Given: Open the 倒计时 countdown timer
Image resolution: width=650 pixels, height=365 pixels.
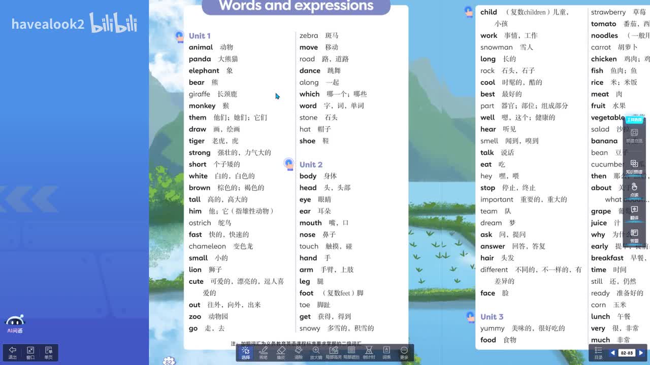Looking at the screenshot, I should [369, 353].
